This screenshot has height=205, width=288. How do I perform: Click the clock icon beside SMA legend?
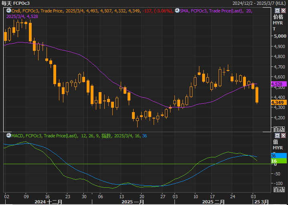[x=177, y=11]
